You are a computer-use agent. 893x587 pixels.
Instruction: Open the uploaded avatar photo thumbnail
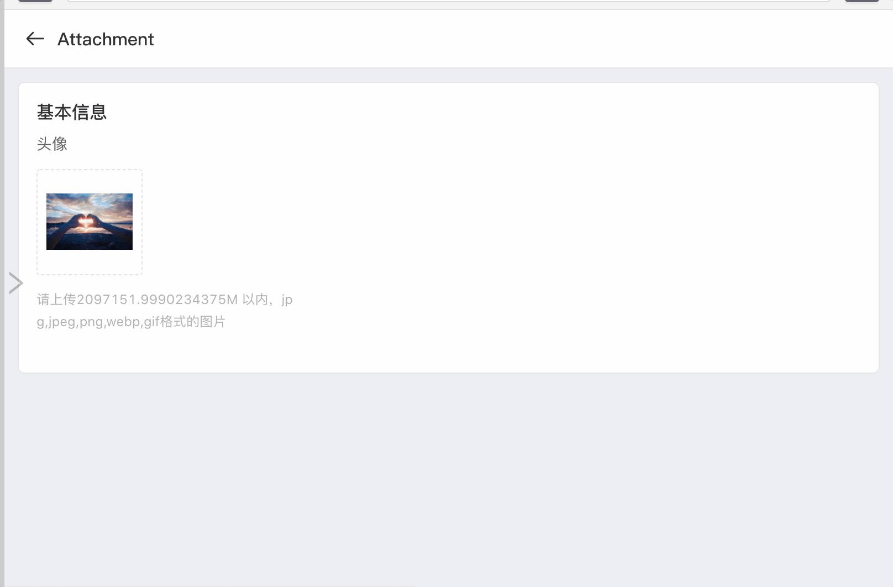(90, 222)
